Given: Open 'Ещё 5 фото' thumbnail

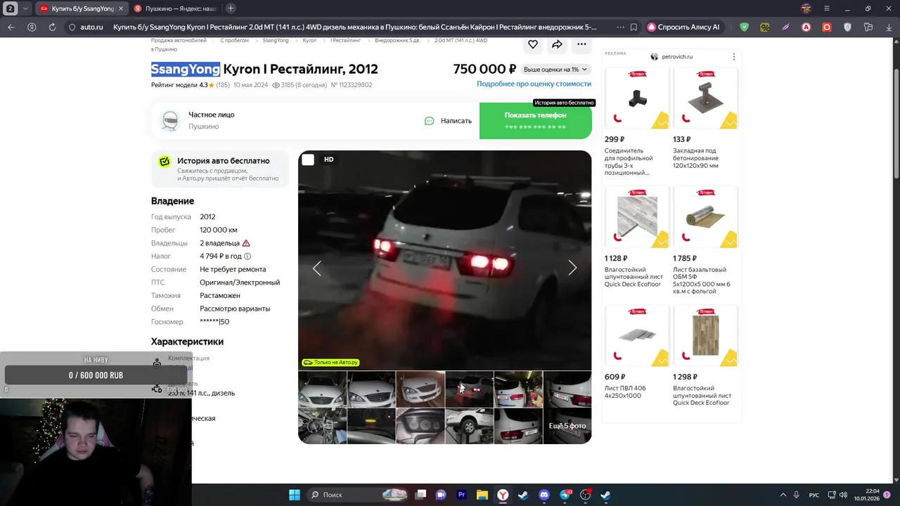Looking at the screenshot, I should [567, 426].
